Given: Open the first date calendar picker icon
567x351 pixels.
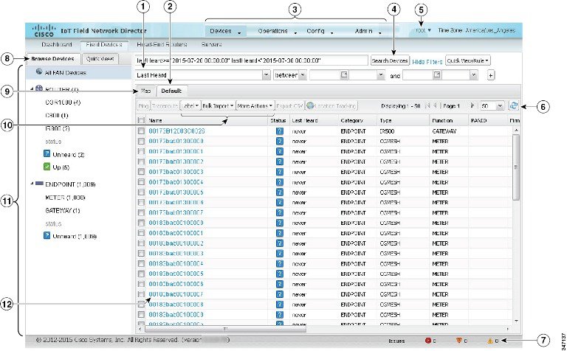Looking at the screenshot, I should (343, 75).
